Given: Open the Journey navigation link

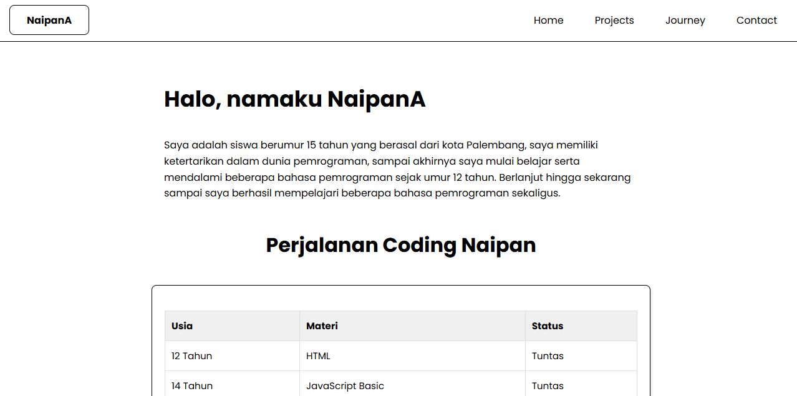Looking at the screenshot, I should (x=685, y=20).
